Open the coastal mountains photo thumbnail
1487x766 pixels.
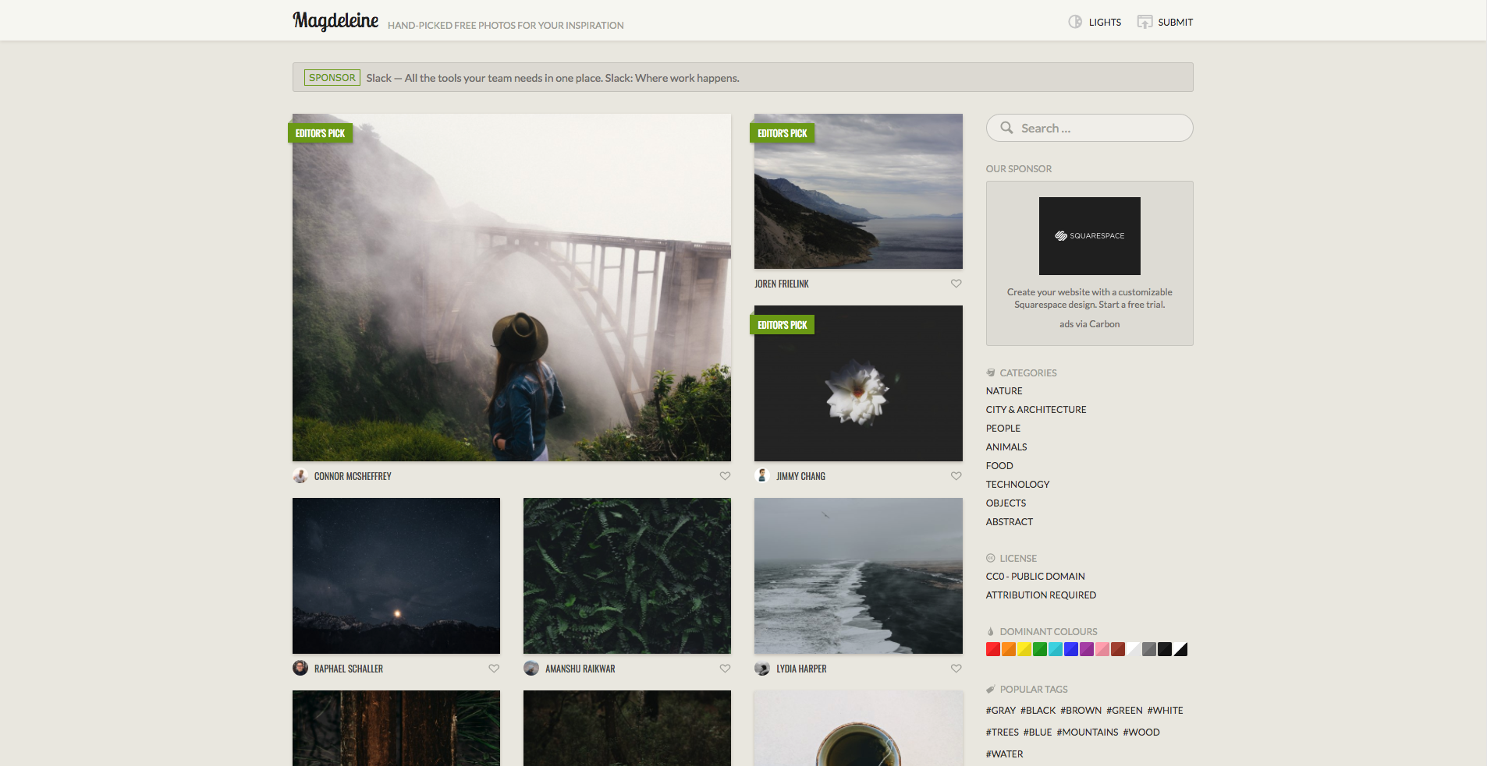click(x=858, y=192)
